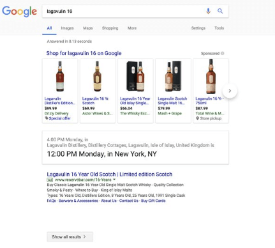Open Lagavulin Scotch Single Malt 16 link
This screenshot has width=275, height=248.
click(172, 101)
